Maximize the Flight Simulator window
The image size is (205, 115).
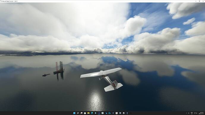click(x=200, y=1)
